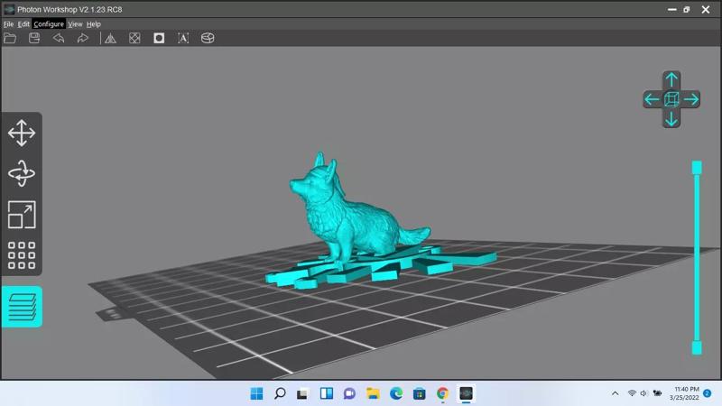Open the grid array layout tool

click(x=22, y=255)
